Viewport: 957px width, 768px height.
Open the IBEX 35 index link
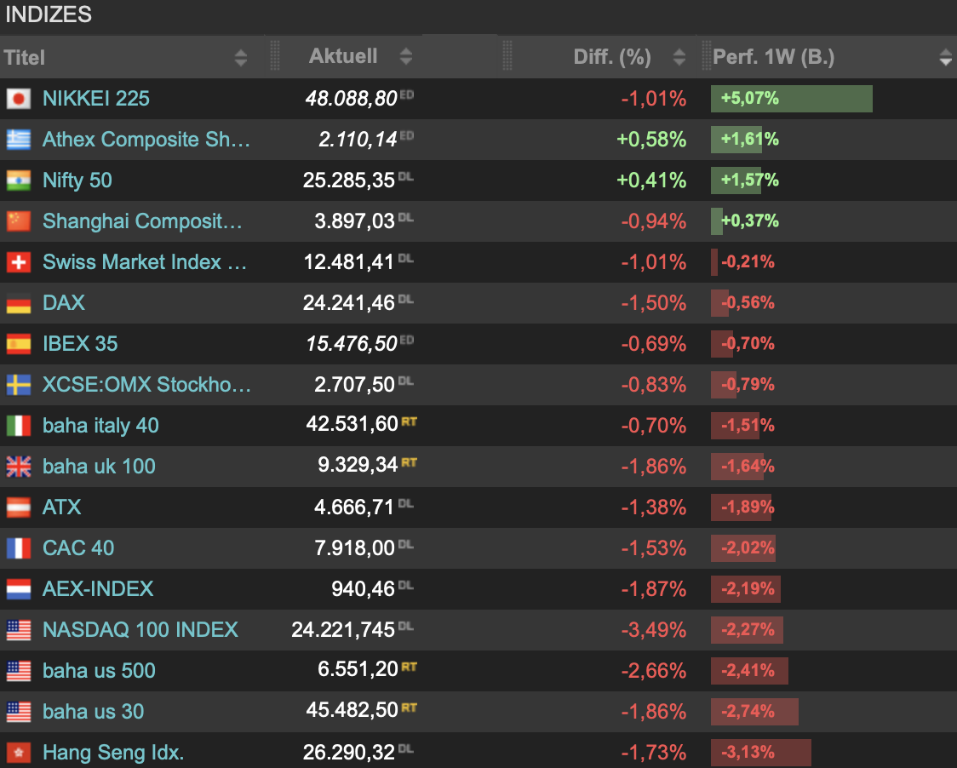pos(80,344)
